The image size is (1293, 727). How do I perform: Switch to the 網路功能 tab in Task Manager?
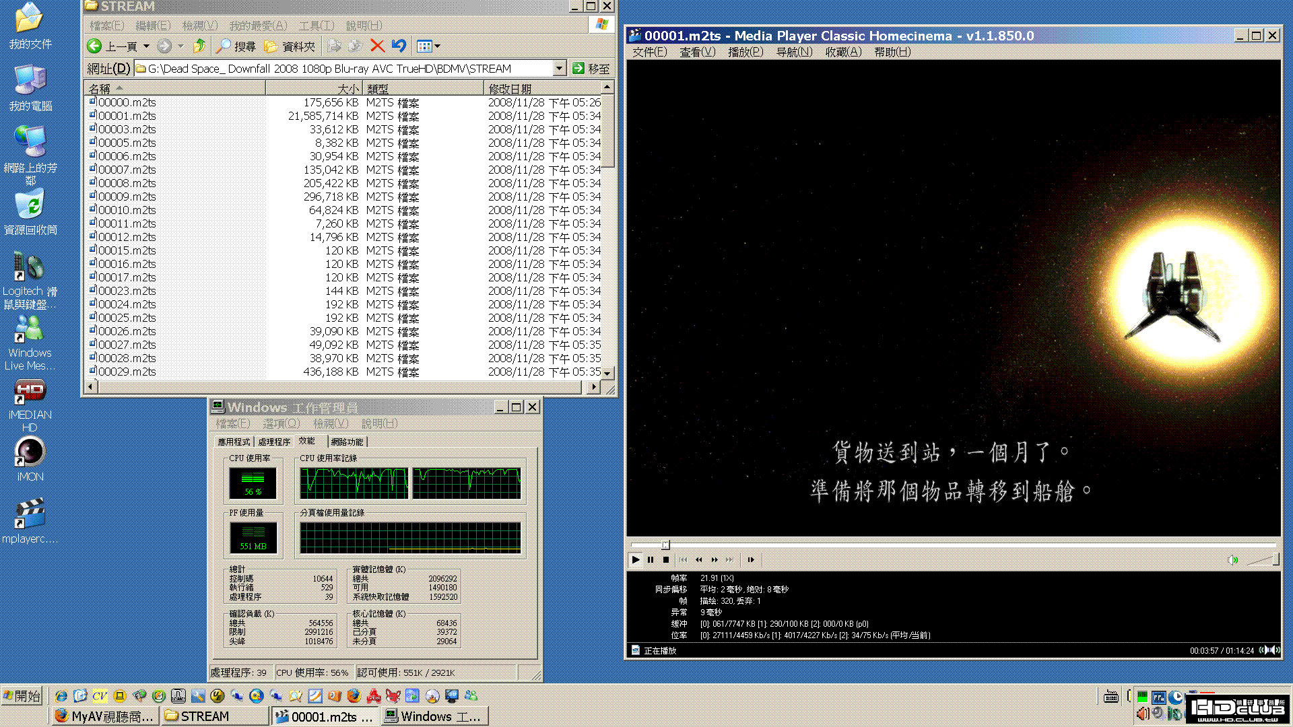coord(347,442)
